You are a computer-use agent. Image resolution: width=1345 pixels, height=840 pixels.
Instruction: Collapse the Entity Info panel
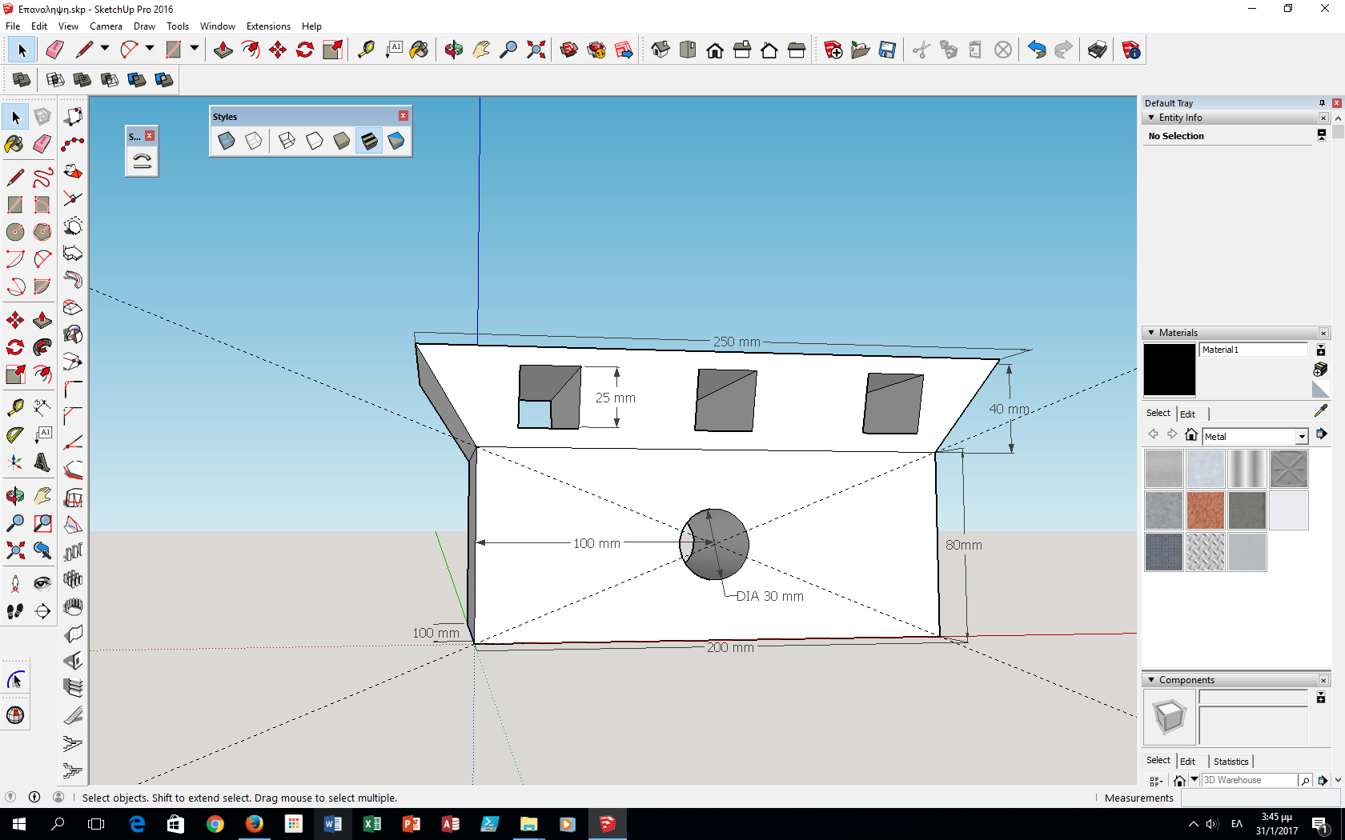[1151, 118]
